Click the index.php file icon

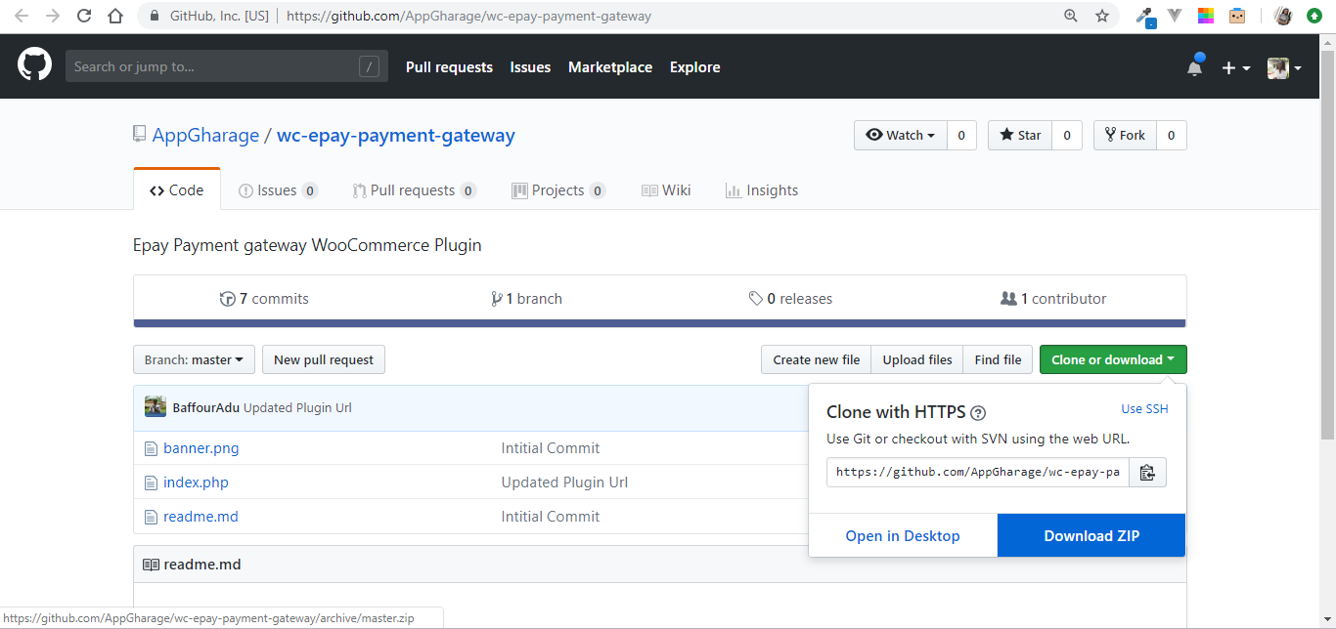tap(151, 482)
